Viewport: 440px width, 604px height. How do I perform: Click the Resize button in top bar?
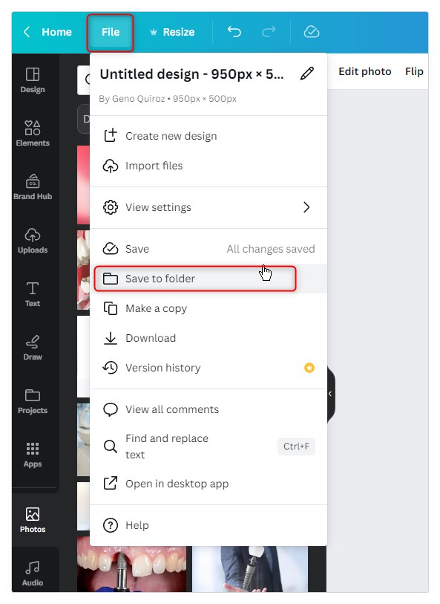[172, 32]
